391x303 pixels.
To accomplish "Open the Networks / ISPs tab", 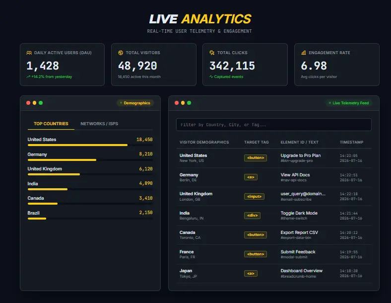I will click(99, 124).
